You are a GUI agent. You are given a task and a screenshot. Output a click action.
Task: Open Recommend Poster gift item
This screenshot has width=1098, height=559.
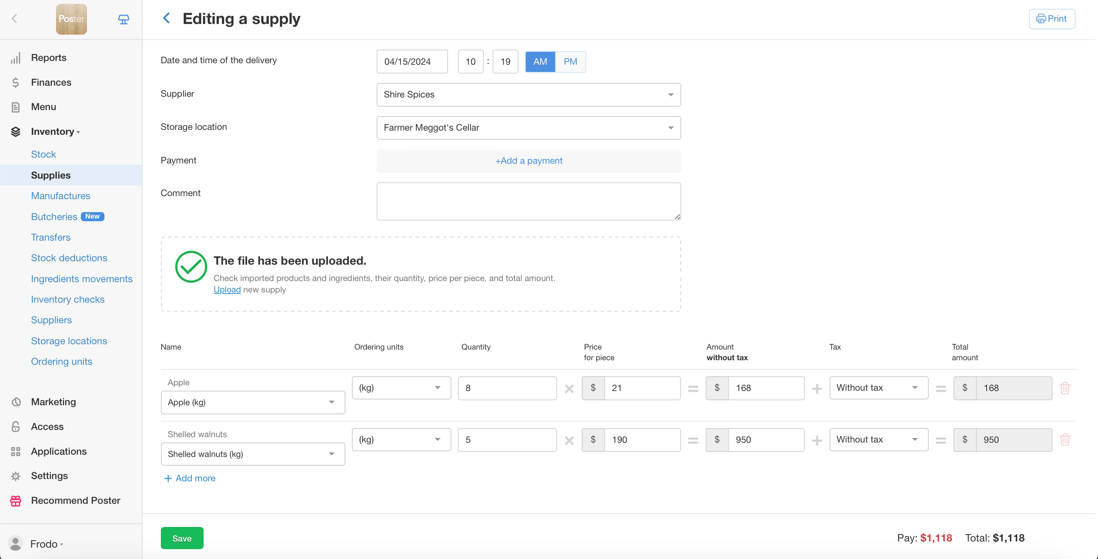[x=75, y=500]
